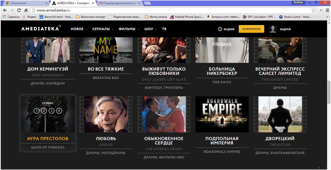Reload the page with the refresh icon
Screen dimensions: 331x170
(19, 11)
